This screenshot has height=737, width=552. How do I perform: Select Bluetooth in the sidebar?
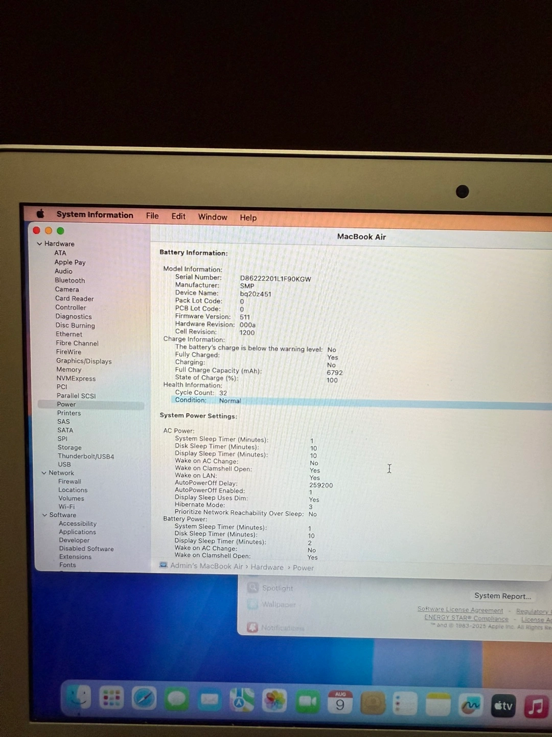pyautogui.click(x=70, y=280)
